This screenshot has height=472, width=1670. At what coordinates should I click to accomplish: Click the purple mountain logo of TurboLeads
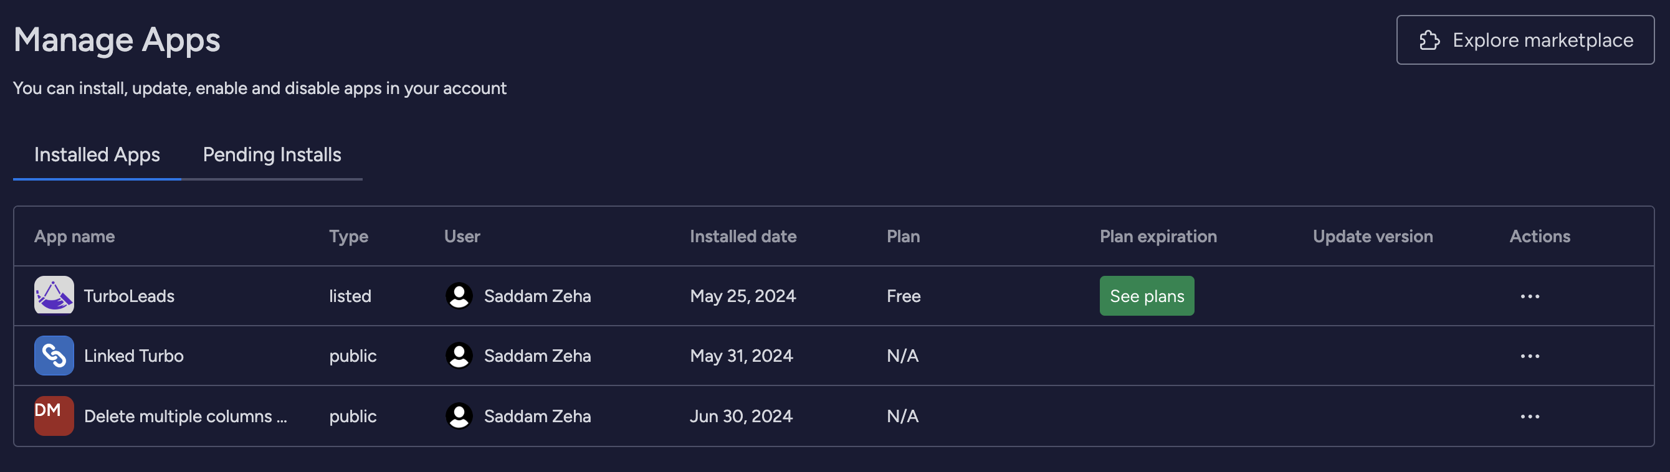pos(53,296)
